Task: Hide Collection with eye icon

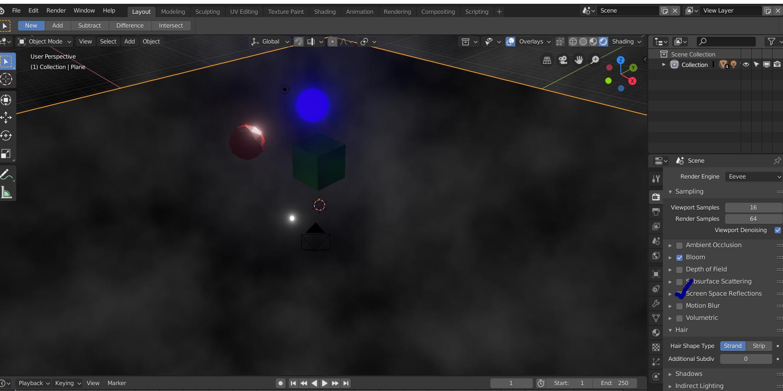Action: pos(746,64)
